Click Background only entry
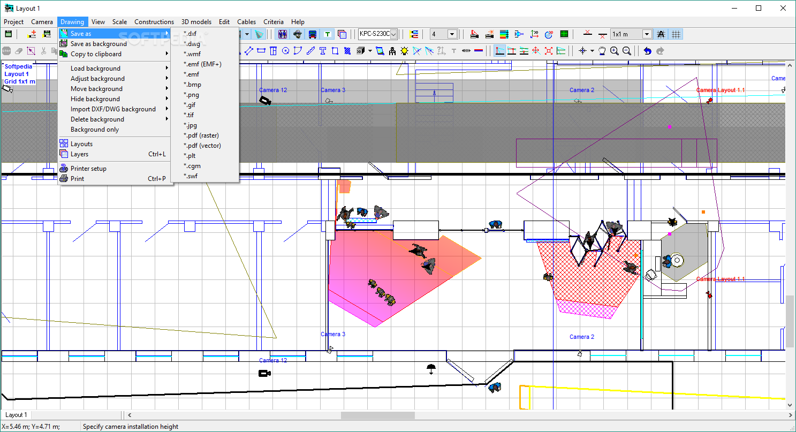796x432 pixels. tap(116, 130)
